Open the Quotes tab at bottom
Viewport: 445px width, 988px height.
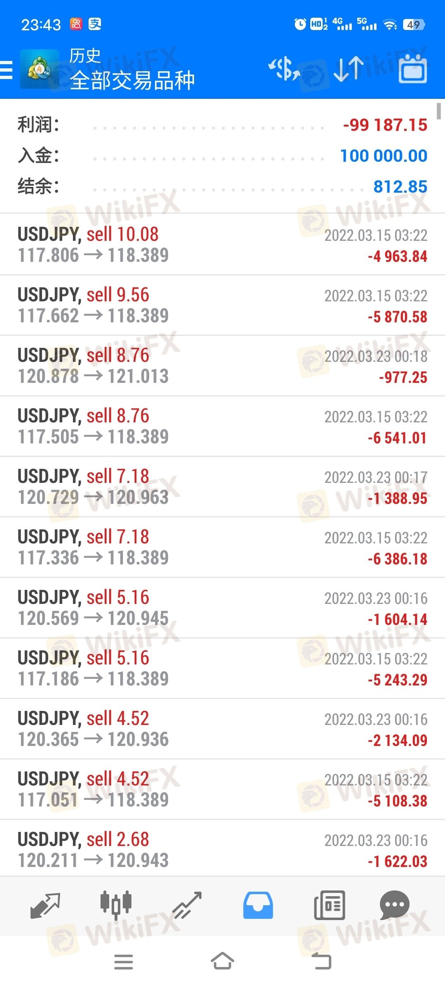(x=45, y=906)
